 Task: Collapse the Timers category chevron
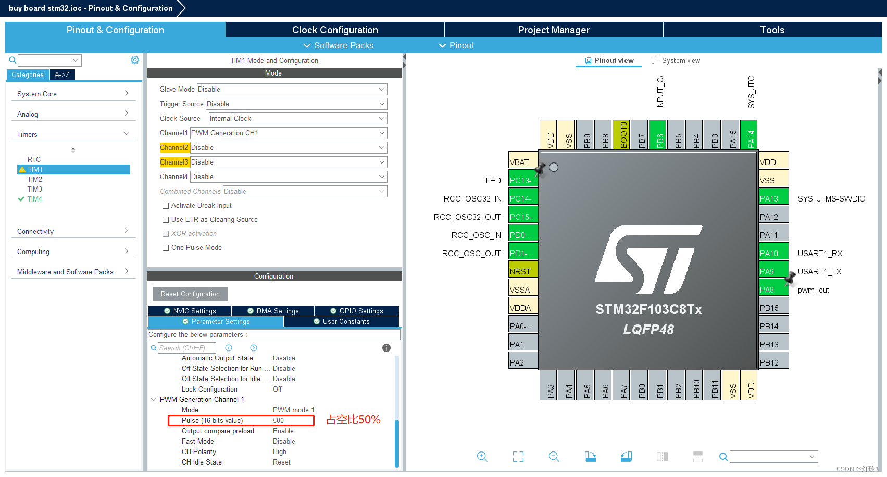point(126,133)
